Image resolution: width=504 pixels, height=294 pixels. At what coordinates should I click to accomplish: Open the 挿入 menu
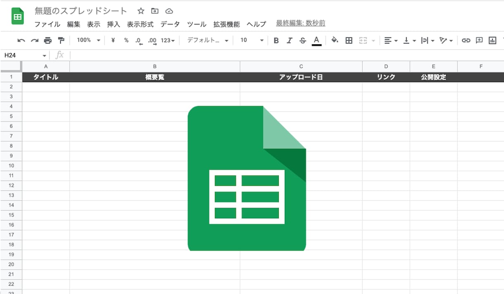114,24
